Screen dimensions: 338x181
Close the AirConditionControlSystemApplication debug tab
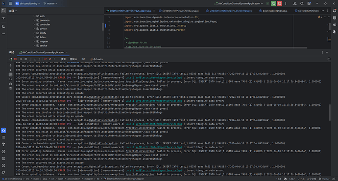tap(67, 52)
